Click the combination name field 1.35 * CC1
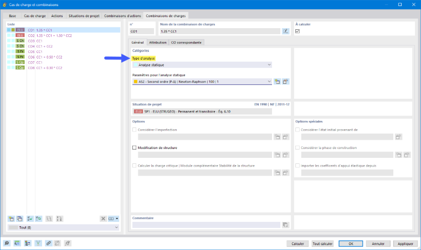 coord(219,31)
